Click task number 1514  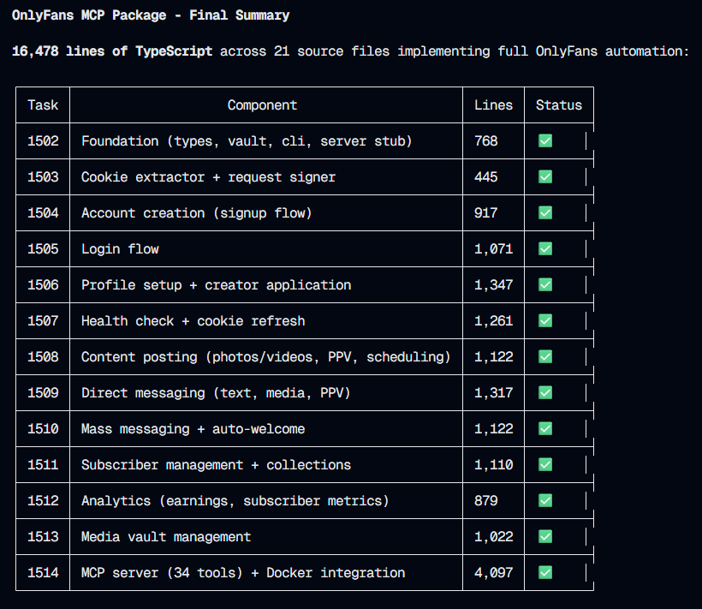43,573
